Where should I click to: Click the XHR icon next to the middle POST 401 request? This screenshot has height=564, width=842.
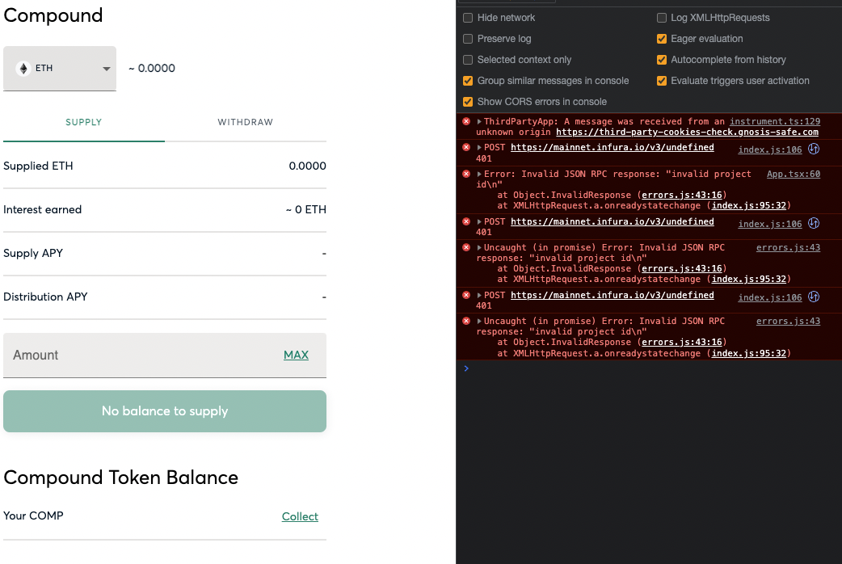[814, 222]
